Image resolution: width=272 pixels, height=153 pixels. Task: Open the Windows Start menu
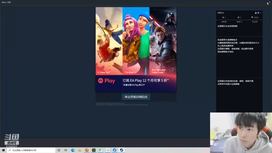(3, 150)
